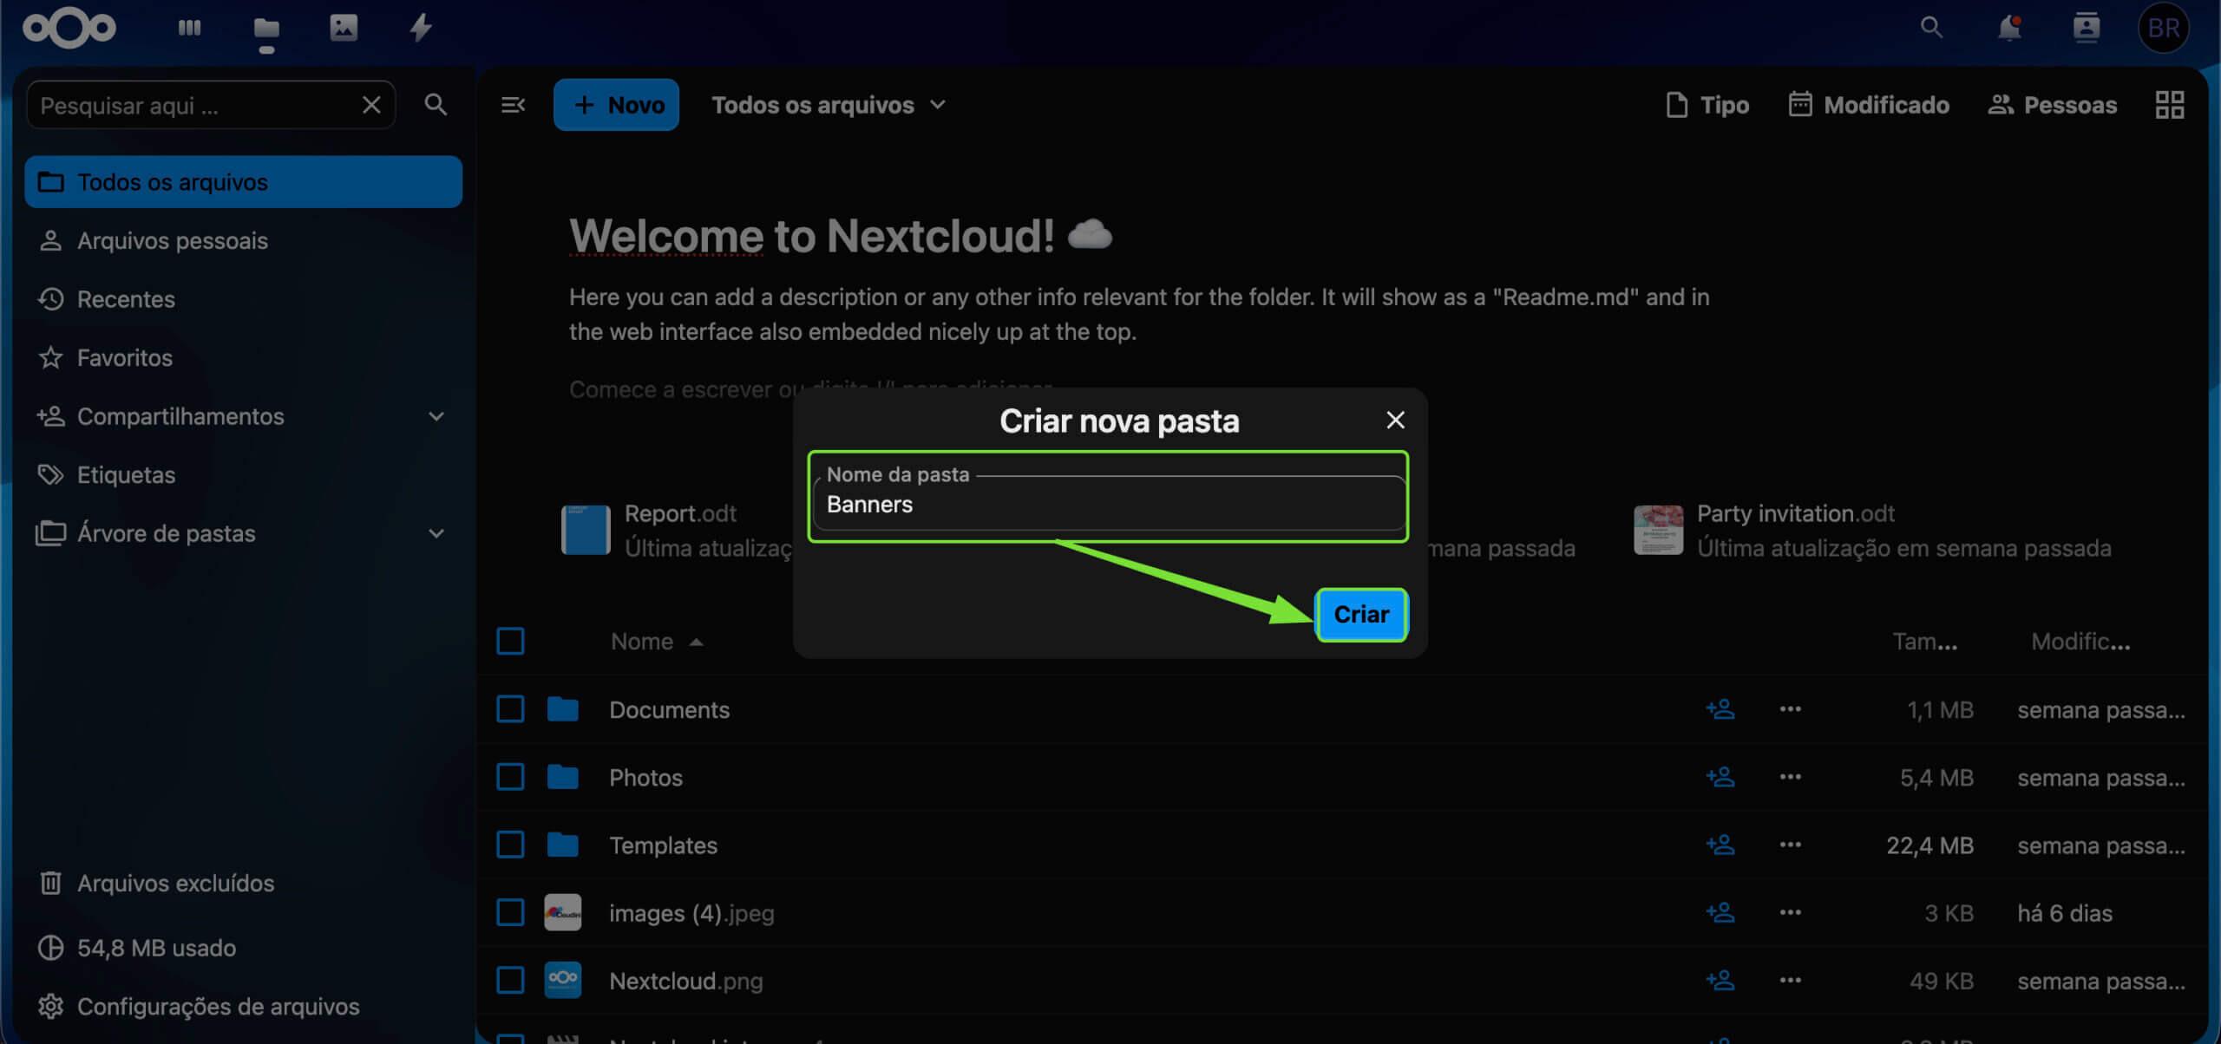Image resolution: width=2221 pixels, height=1044 pixels.
Task: Select Todos os arquivos in sidebar
Action: pos(243,182)
